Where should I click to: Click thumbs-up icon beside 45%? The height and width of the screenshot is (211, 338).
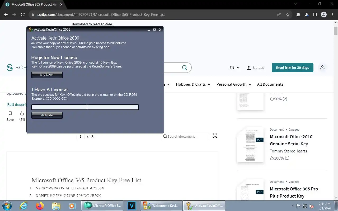pyautogui.click(x=22, y=113)
